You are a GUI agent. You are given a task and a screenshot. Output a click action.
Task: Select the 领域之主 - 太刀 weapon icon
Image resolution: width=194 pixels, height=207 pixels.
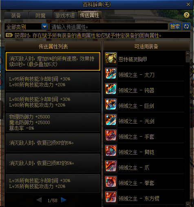111,74
